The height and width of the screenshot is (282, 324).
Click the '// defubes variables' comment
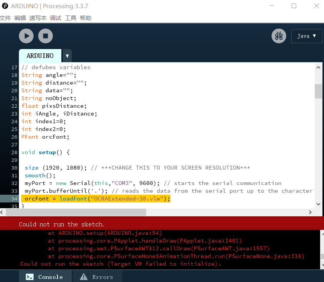(x=56, y=68)
